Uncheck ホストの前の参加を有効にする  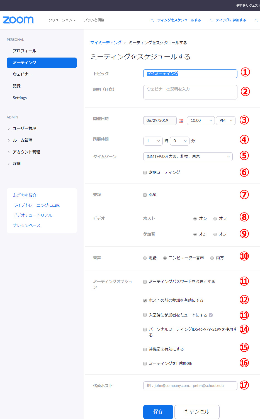pos(145,301)
